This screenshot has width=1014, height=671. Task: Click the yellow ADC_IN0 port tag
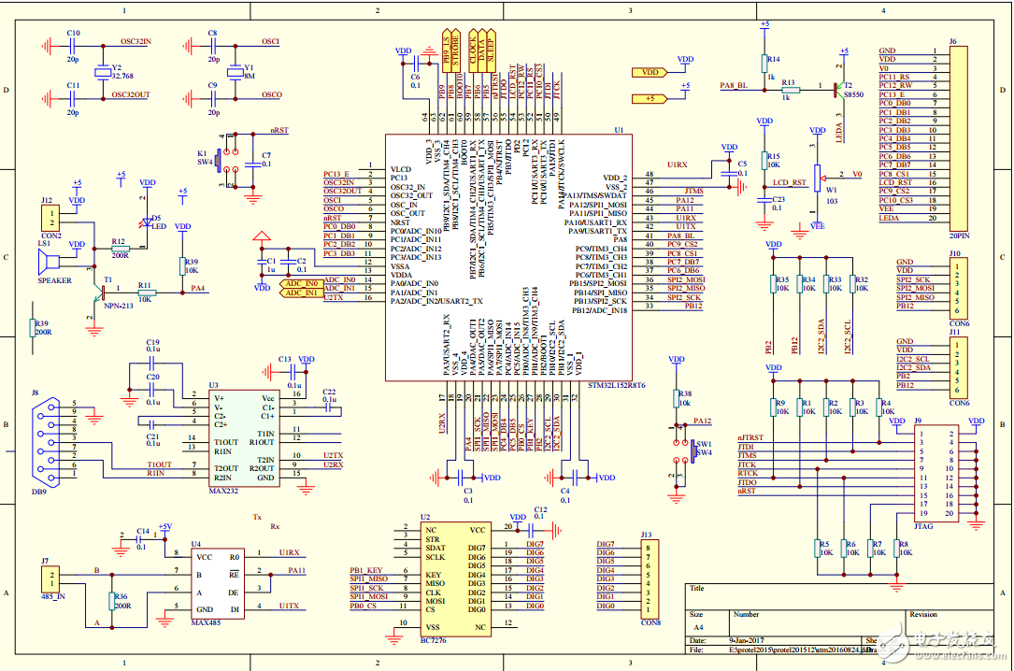299,282
